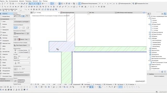
Task: Select the Ограждение (Railing) tool
Action: coord(5,41)
